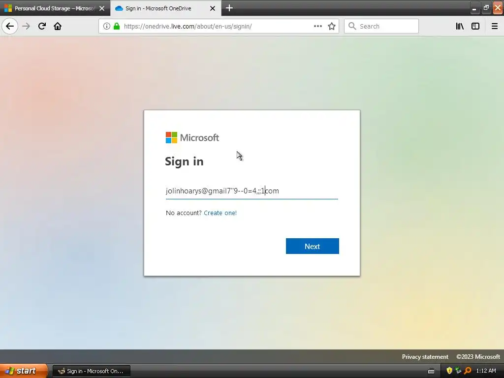Viewport: 504px width, 378px height.
Task: Close the Sign in - Microsoft OneDrive tab
Action: click(213, 8)
